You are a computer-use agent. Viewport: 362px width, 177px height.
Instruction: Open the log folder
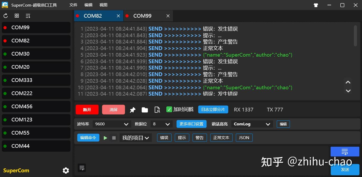point(145,110)
